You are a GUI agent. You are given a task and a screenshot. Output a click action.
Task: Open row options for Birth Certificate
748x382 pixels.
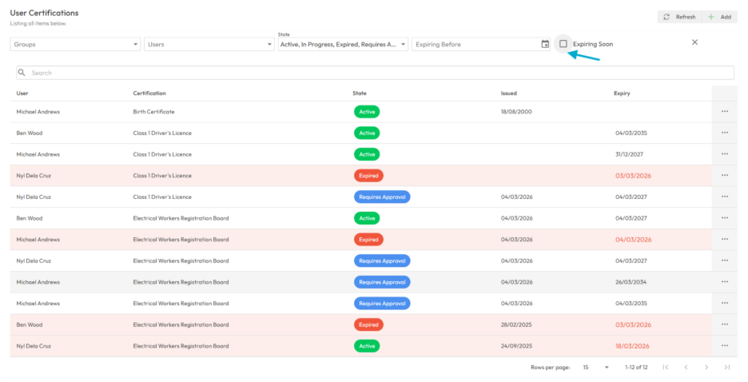(x=724, y=112)
